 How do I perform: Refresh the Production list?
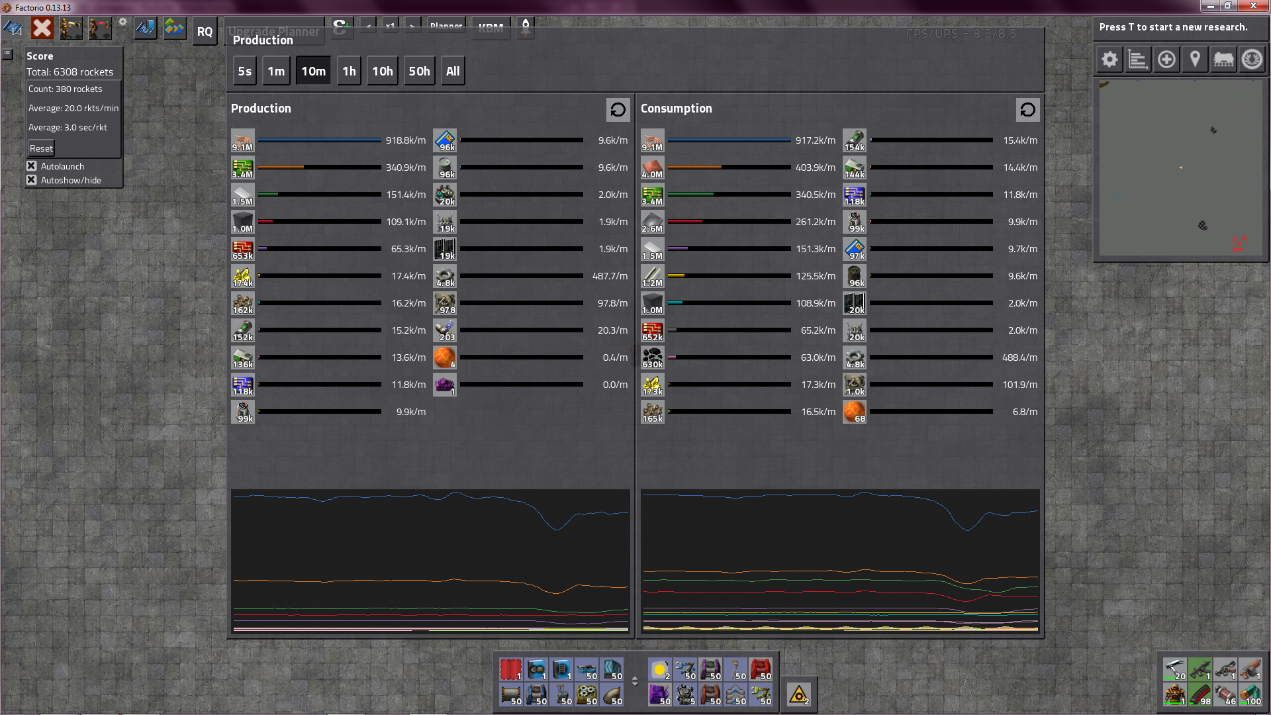pyautogui.click(x=618, y=110)
